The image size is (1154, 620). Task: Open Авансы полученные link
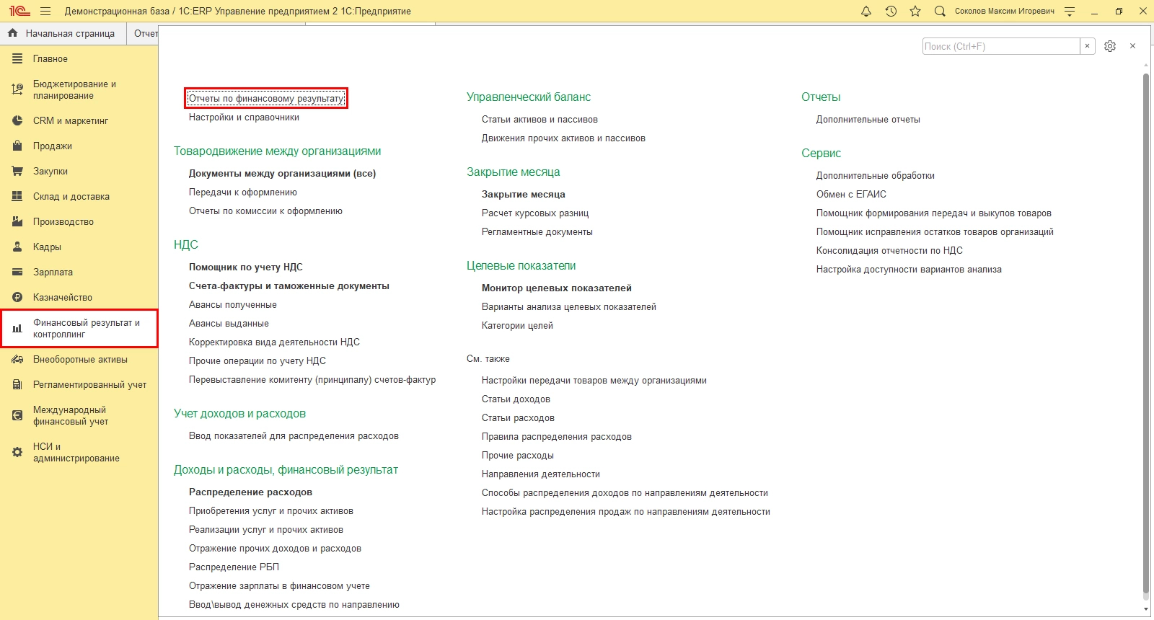233,305
